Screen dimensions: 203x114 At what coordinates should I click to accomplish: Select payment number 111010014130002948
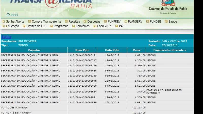tap(82, 81)
